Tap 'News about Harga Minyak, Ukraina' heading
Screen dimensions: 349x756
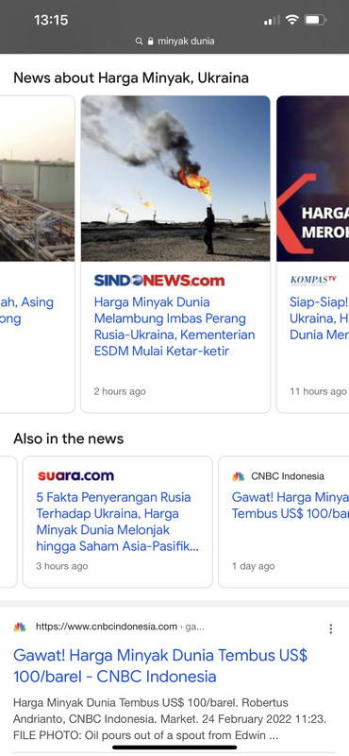131,77
